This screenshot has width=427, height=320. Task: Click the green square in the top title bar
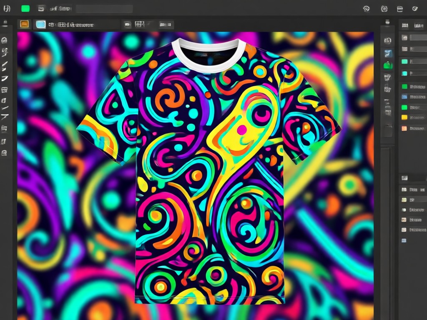click(25, 9)
